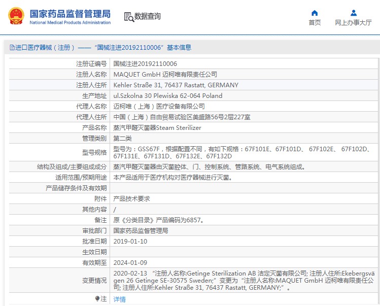Screen dimensions: 380x306
Task: Click the 适用范围/预期用途 label
Action: pyautogui.click(x=81, y=178)
